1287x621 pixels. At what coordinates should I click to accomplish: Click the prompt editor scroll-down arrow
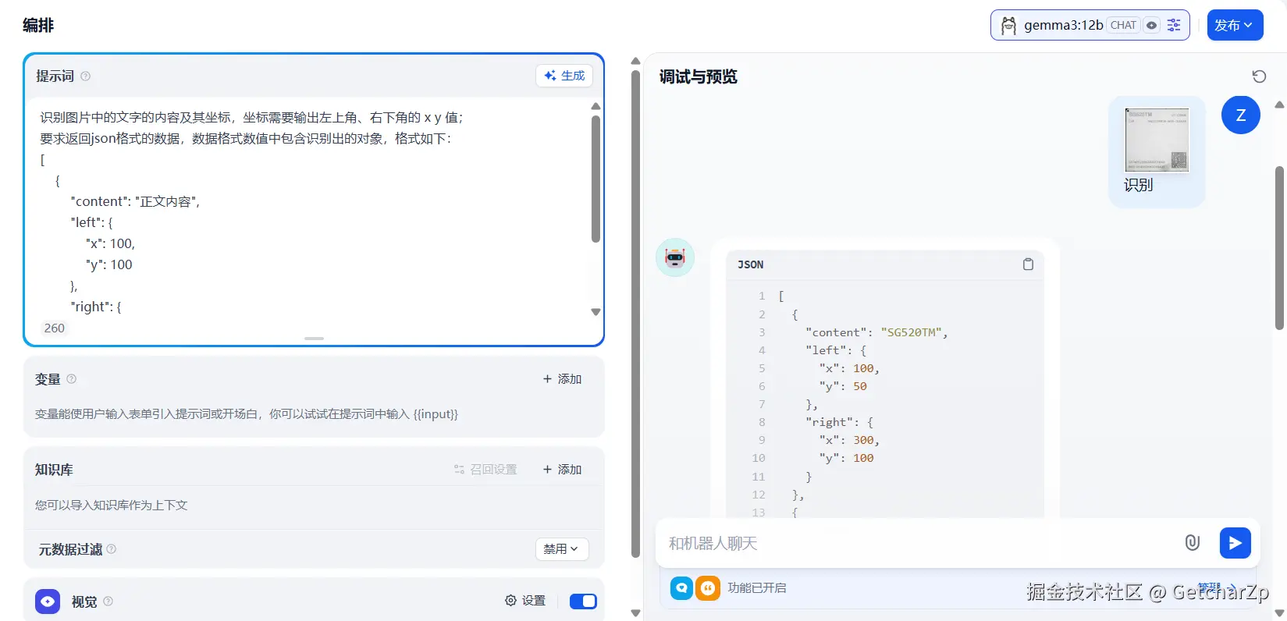coord(596,312)
